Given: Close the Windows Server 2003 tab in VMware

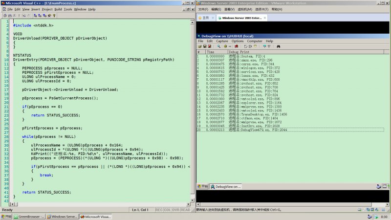Looking at the screenshot, I should (x=265, y=18).
